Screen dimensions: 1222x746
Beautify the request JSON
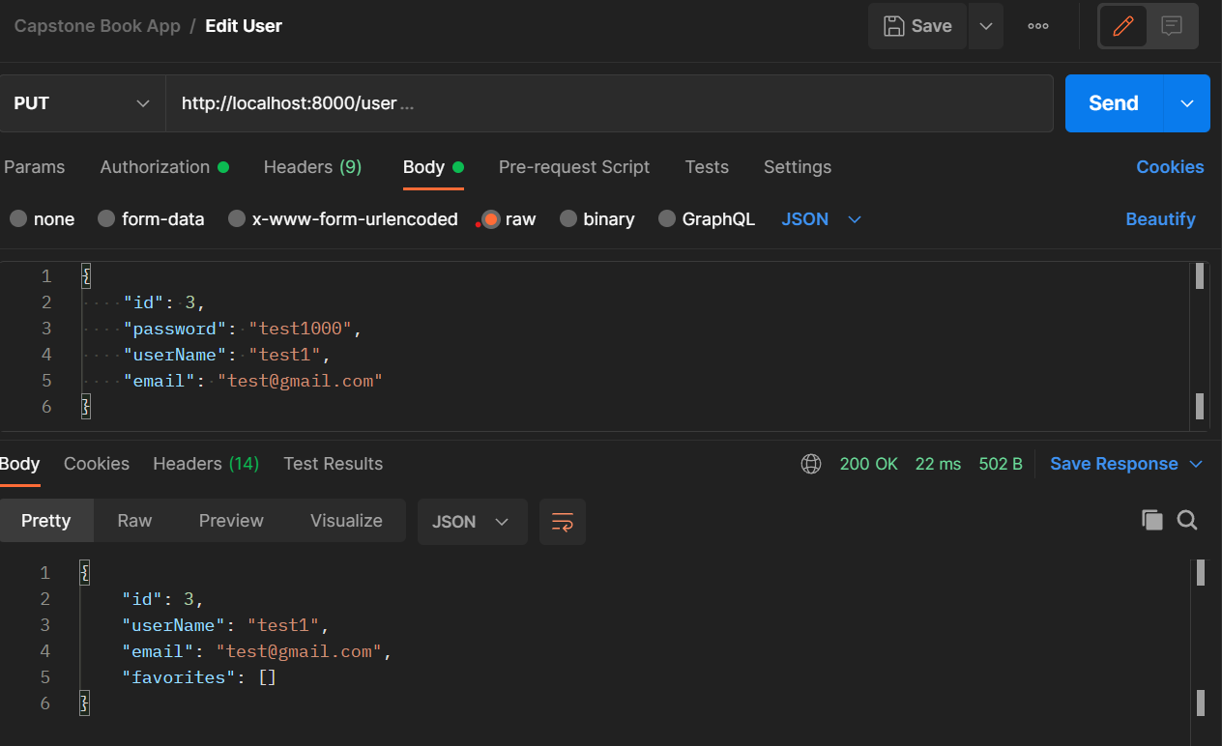[x=1160, y=219]
